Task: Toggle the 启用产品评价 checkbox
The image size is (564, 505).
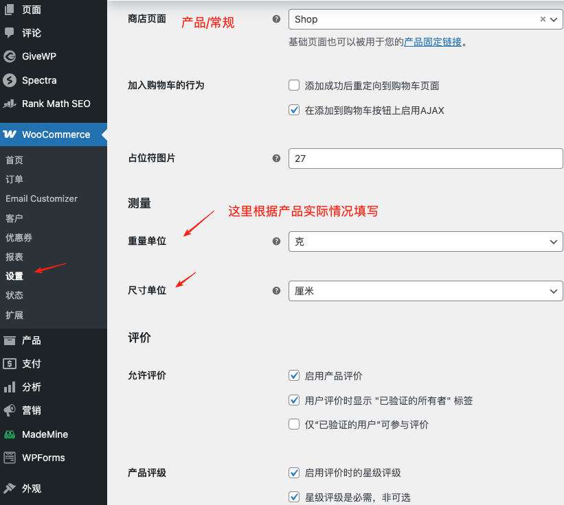Action: 294,376
